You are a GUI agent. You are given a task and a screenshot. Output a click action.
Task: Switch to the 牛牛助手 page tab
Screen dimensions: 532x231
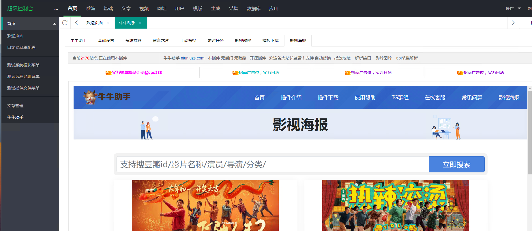127,23
